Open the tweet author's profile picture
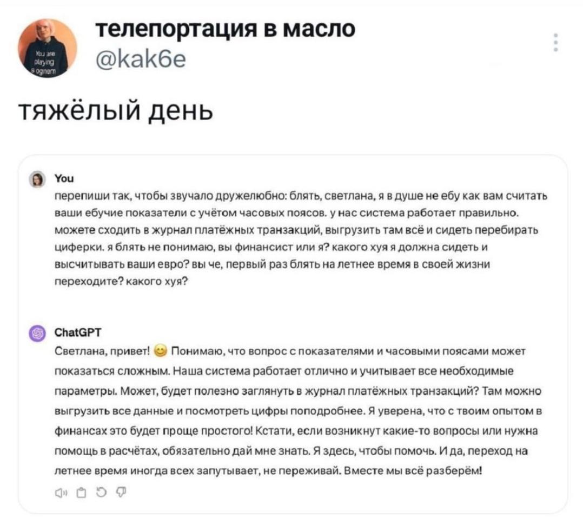The image size is (583, 519). pos(48,49)
